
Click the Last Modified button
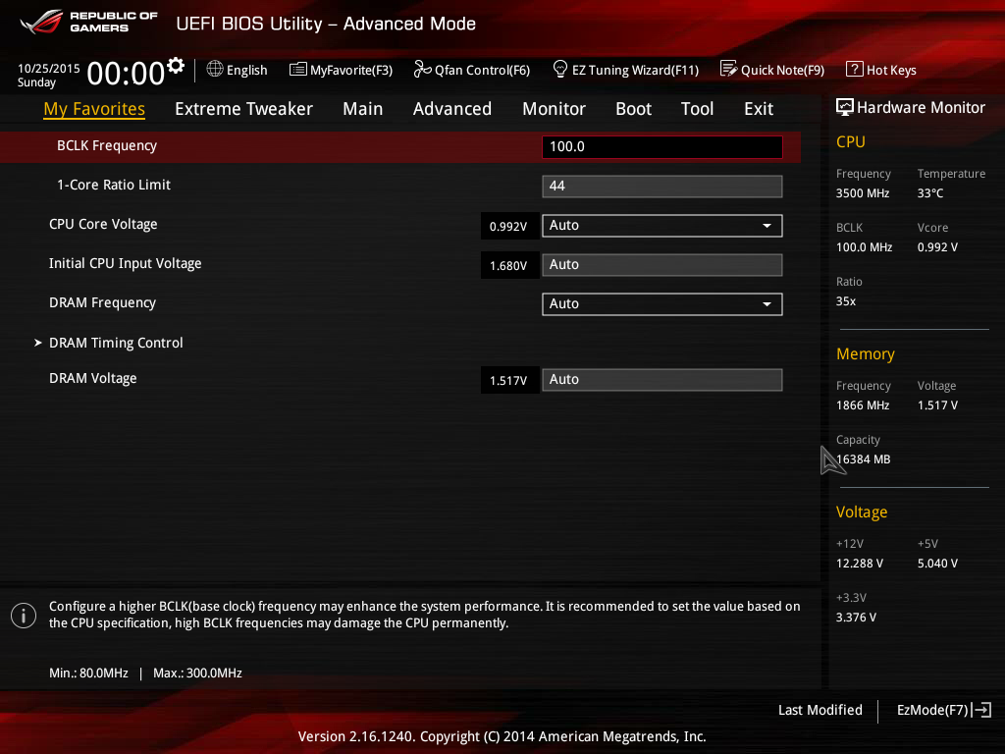pos(820,710)
